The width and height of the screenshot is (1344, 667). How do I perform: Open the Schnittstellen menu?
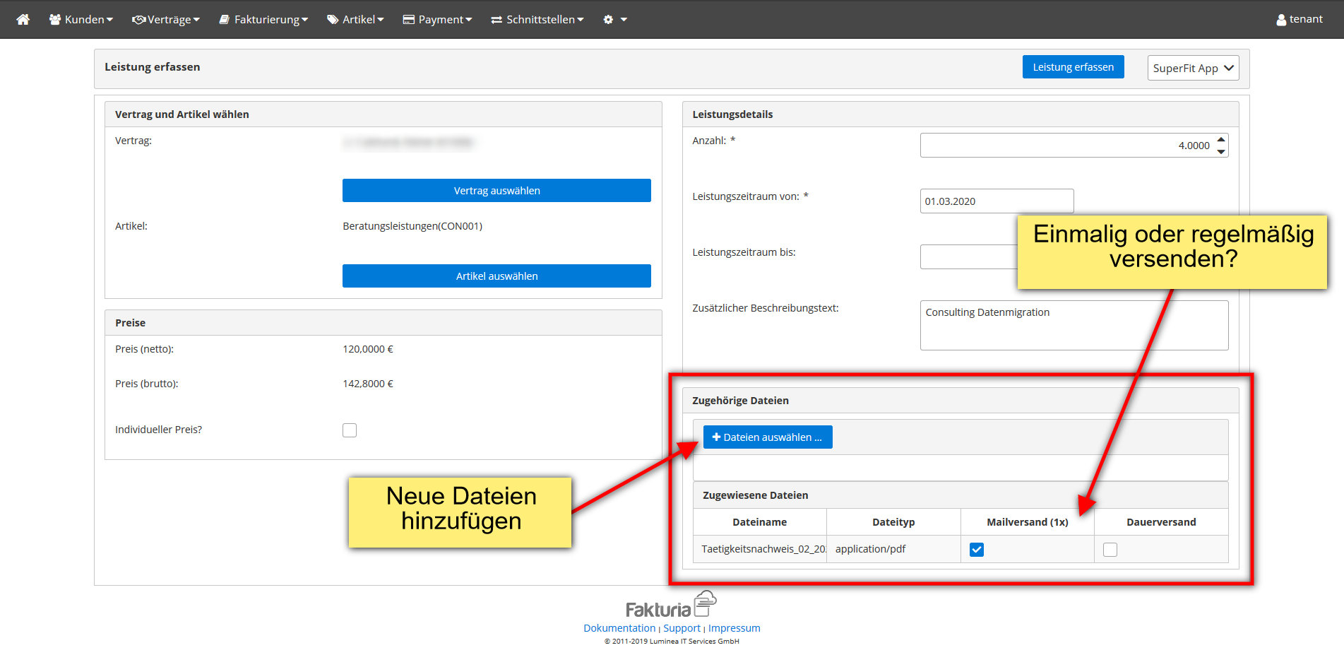[x=537, y=19]
